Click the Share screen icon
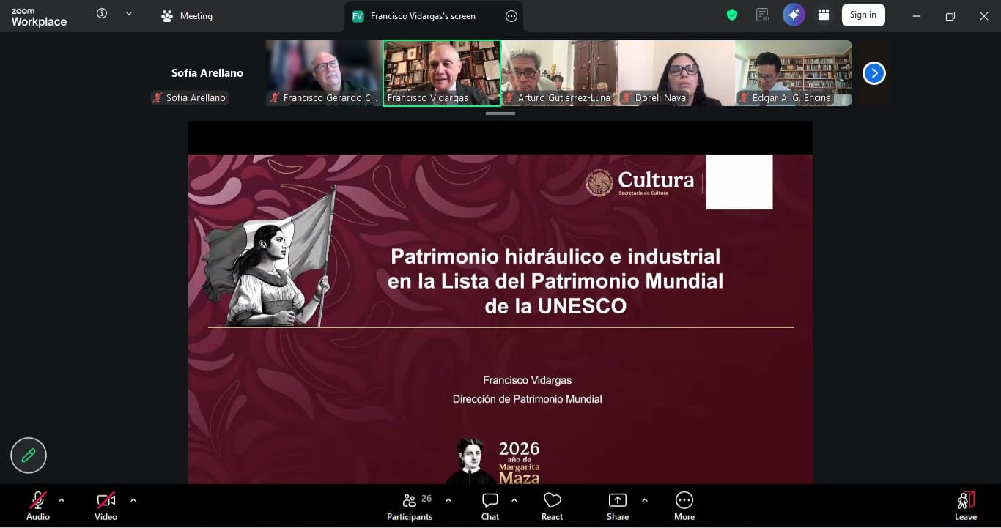1001x528 pixels. pos(617,506)
